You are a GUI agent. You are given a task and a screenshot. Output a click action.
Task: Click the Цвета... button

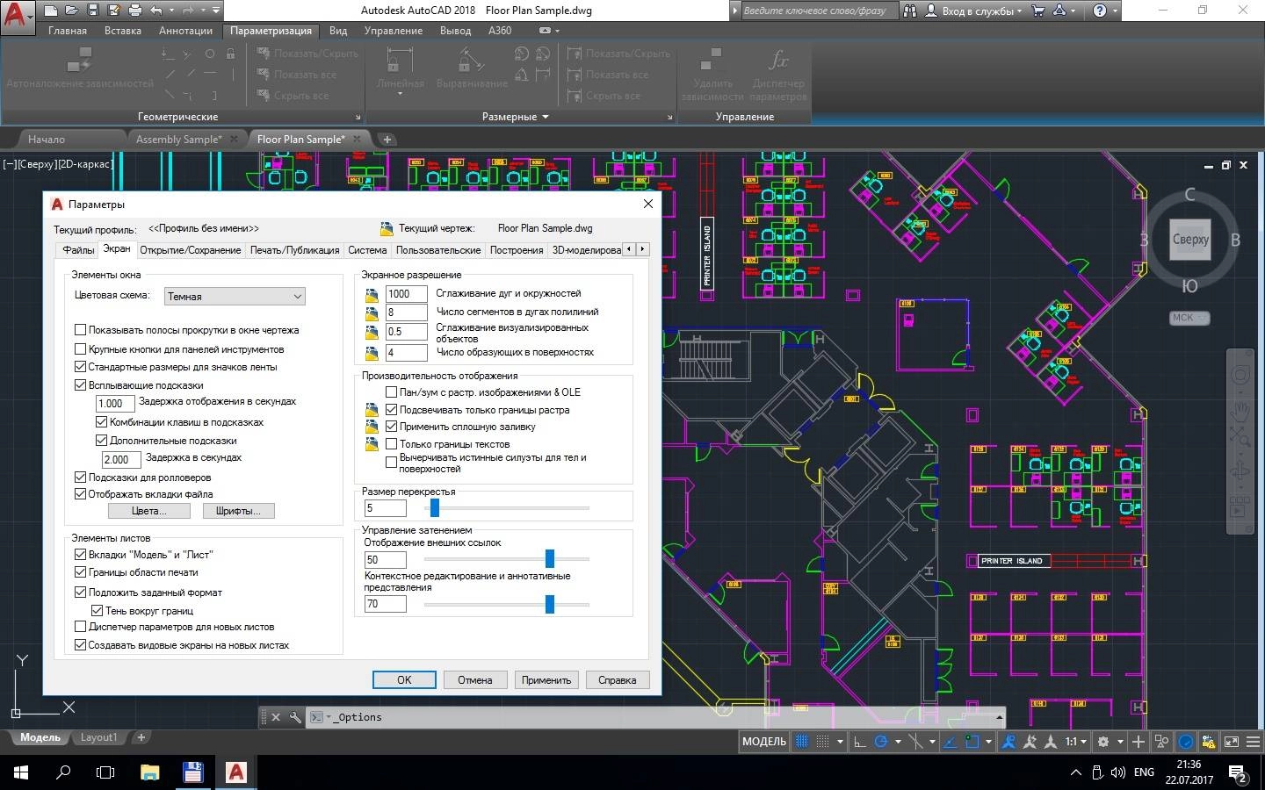coord(148,511)
